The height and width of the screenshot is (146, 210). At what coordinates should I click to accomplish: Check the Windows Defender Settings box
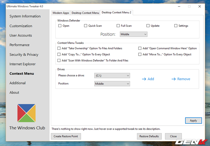176,26
